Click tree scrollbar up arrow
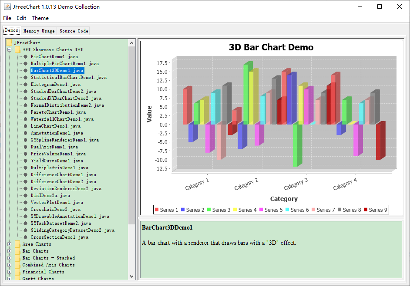The width and height of the screenshot is (410, 286). coord(131,43)
